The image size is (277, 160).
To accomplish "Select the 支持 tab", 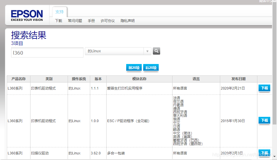I will pyautogui.click(x=59, y=12).
